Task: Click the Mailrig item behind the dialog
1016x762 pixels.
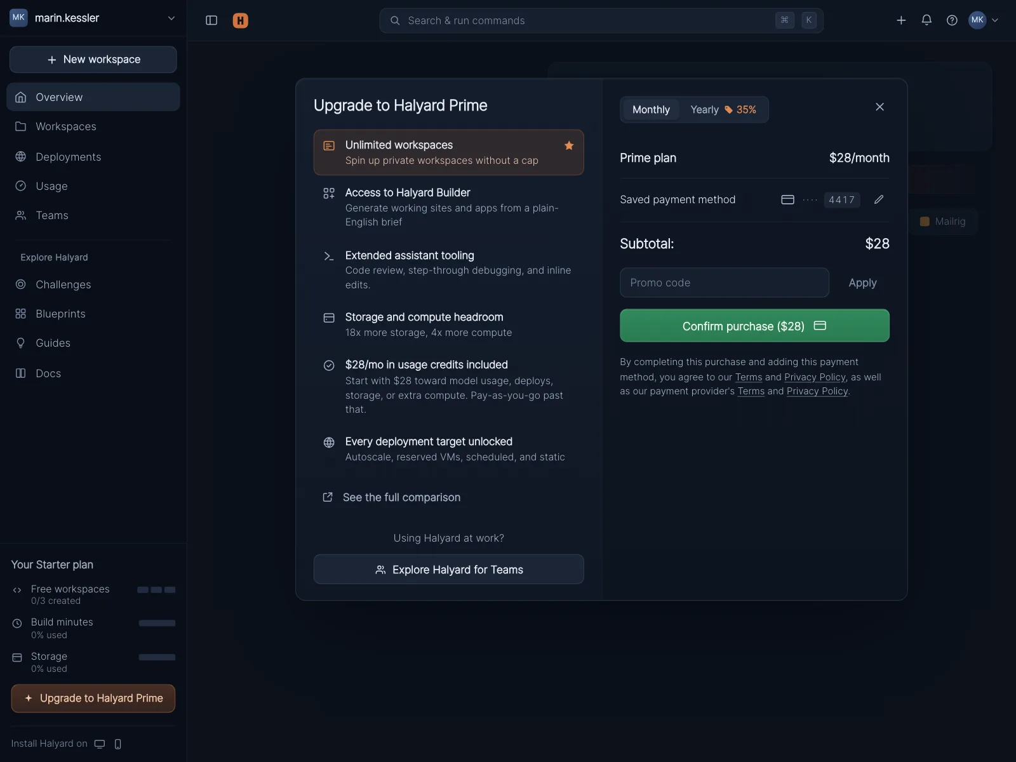Action: [x=943, y=222]
